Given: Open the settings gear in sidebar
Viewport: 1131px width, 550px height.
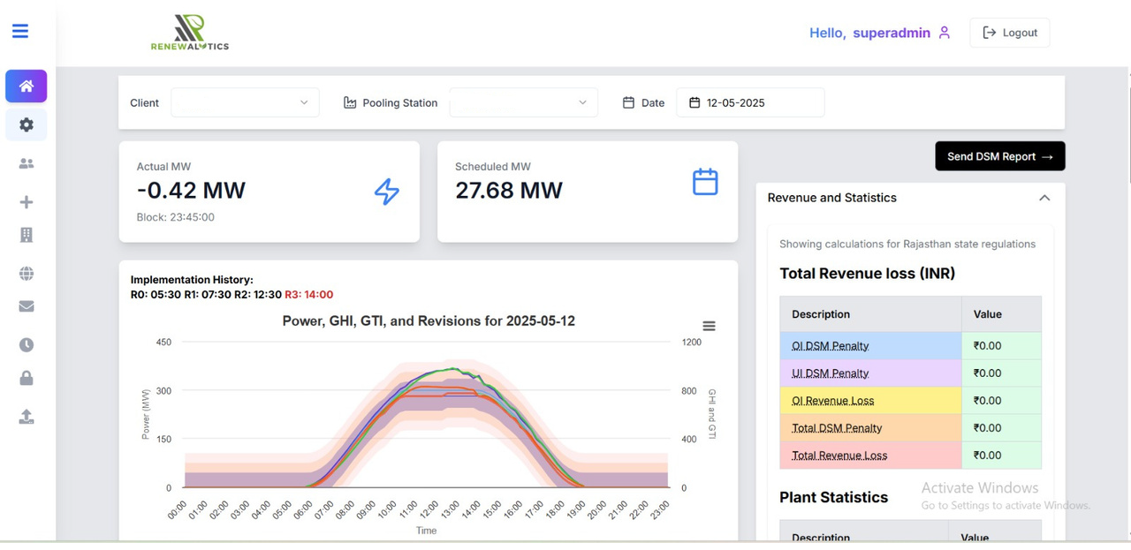Looking at the screenshot, I should [27, 125].
